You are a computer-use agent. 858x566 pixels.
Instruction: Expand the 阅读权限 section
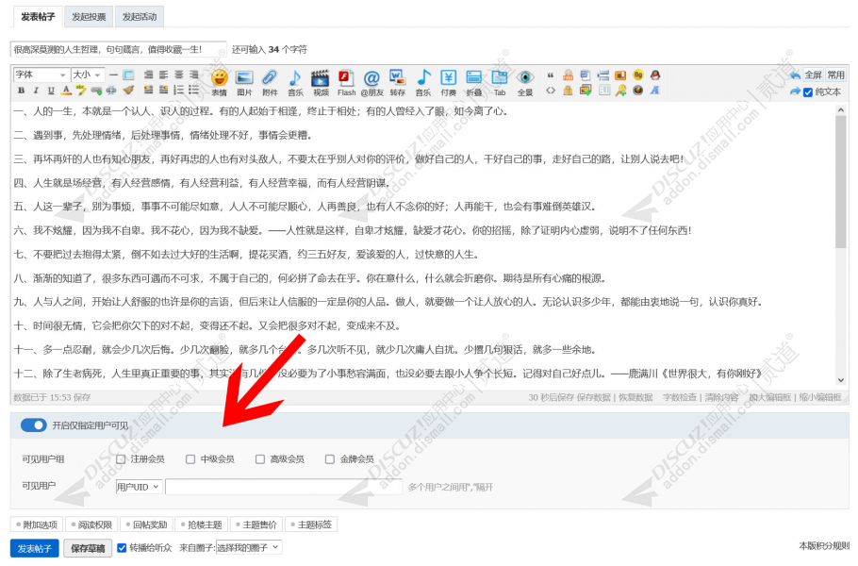point(91,524)
